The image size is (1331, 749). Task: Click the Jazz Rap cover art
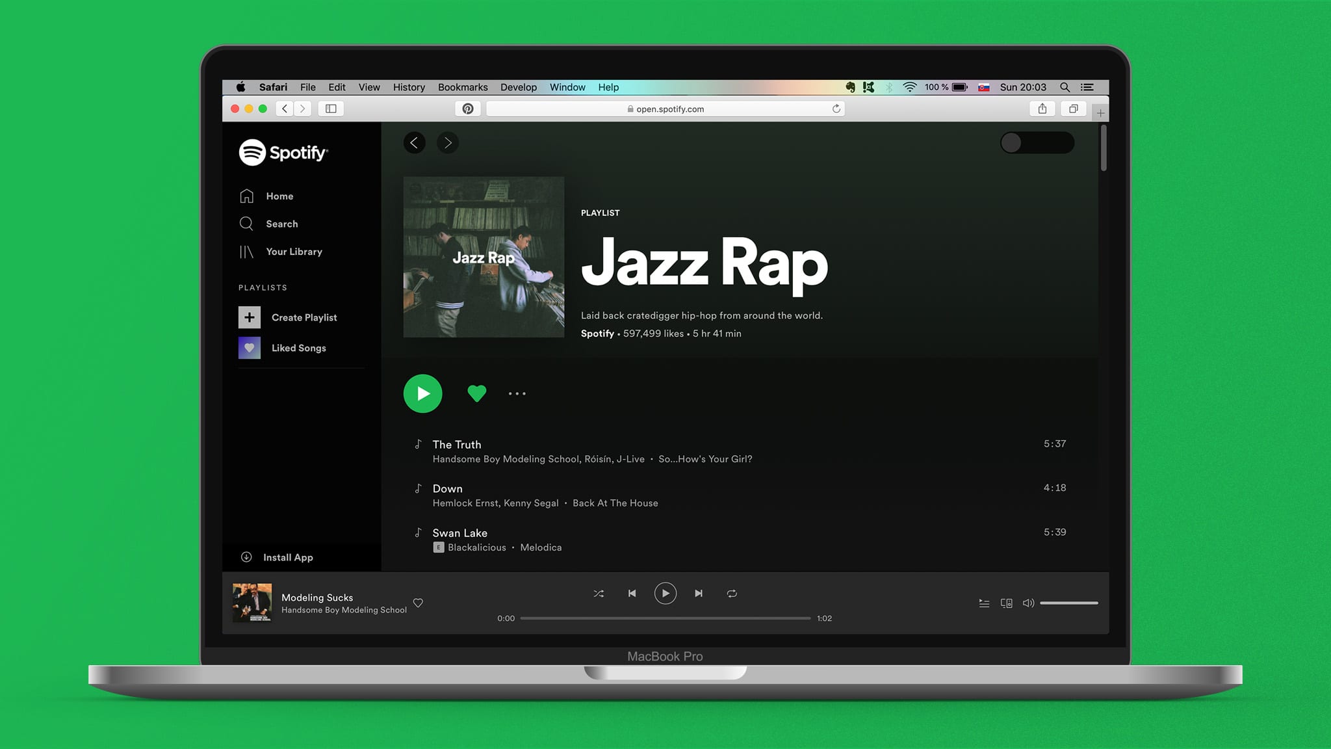(x=484, y=257)
